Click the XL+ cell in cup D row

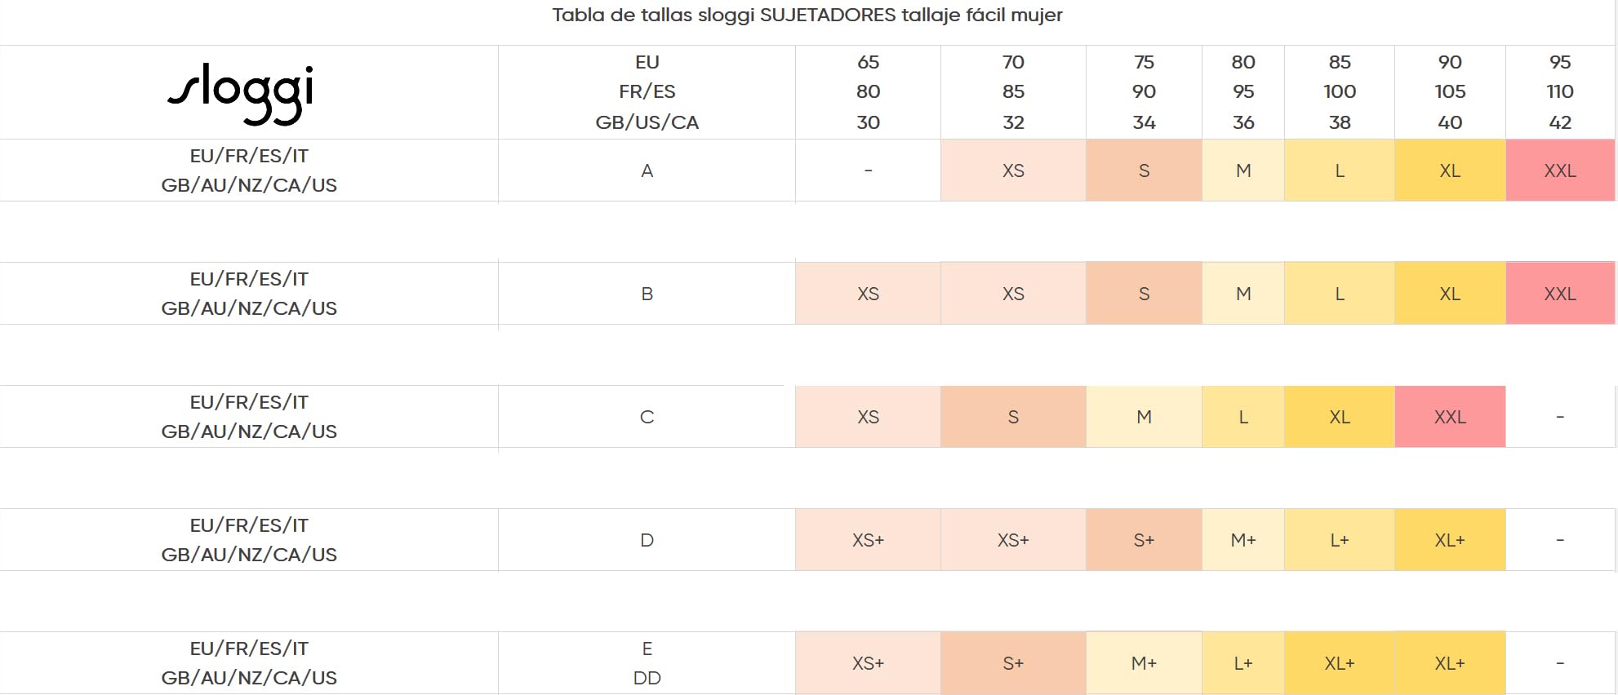click(1450, 540)
